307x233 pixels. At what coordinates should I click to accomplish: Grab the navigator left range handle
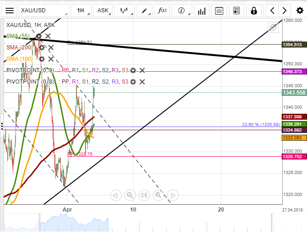pos(40,222)
